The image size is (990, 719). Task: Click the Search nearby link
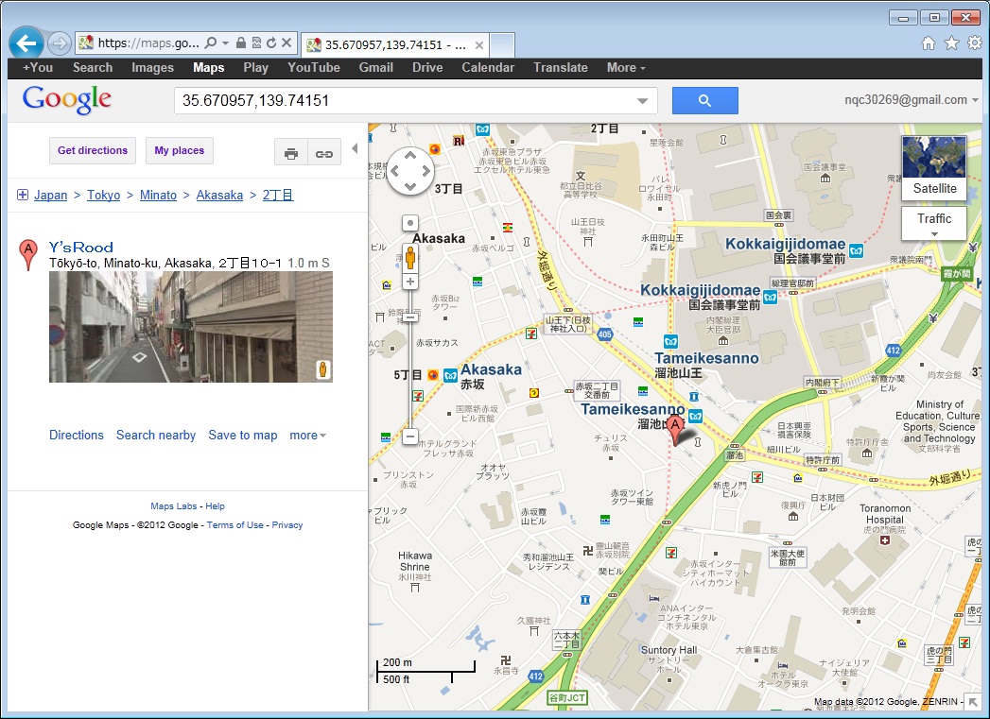(156, 436)
